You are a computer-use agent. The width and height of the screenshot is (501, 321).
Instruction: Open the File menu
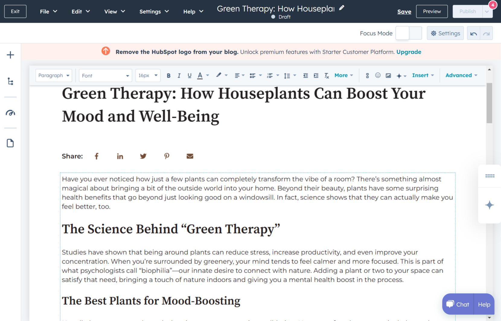click(48, 11)
